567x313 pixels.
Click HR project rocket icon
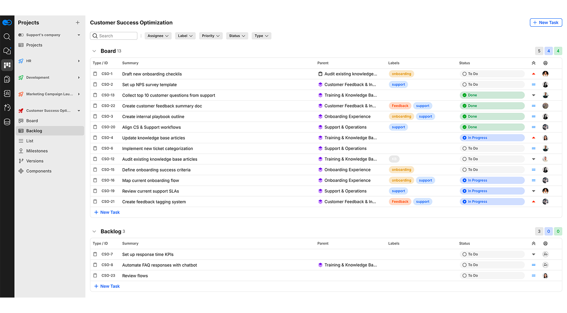(21, 61)
